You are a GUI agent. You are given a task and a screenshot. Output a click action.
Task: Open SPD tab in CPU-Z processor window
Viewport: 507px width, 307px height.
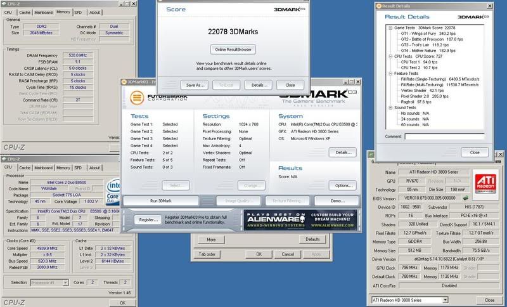[x=78, y=168]
